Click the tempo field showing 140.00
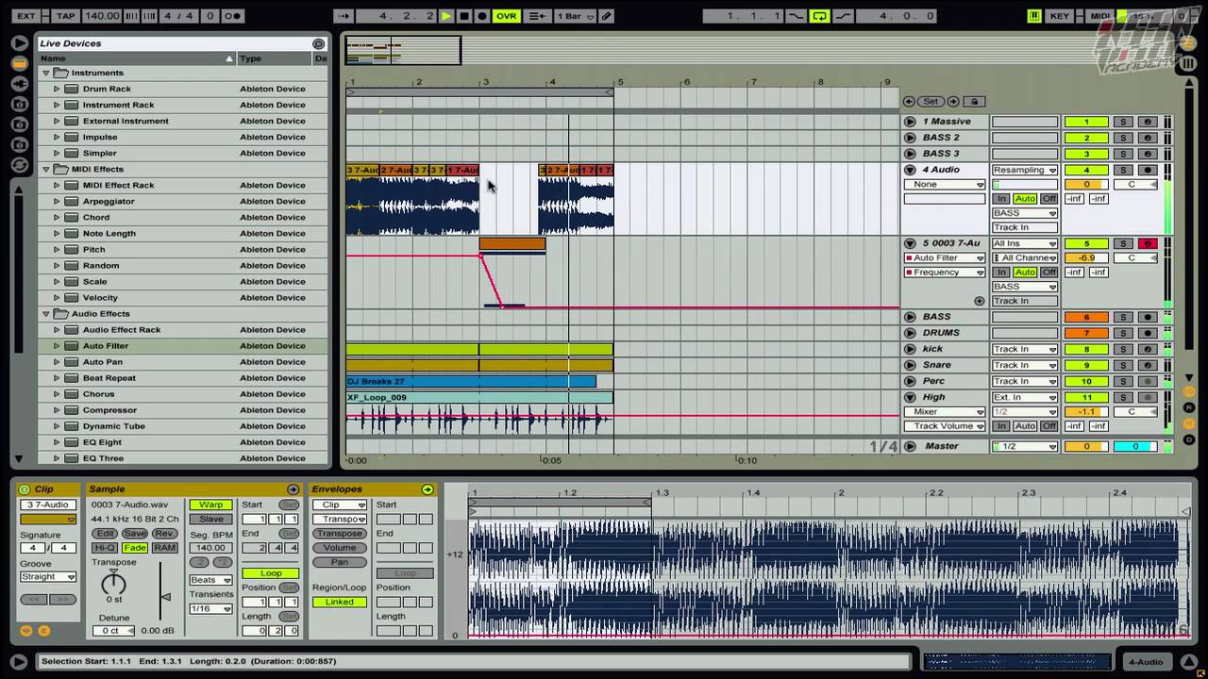Image resolution: width=1208 pixels, height=679 pixels. point(102,16)
